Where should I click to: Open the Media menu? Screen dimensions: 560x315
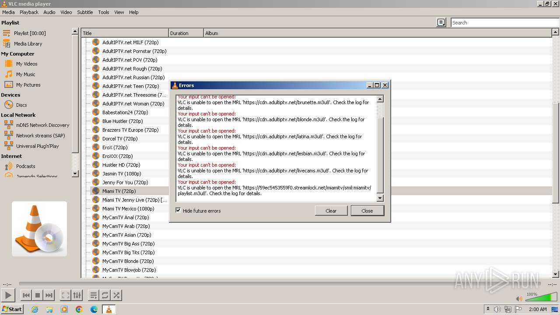[x=8, y=12]
